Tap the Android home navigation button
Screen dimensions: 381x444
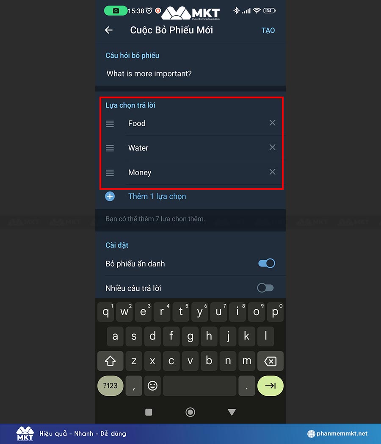tap(190, 412)
